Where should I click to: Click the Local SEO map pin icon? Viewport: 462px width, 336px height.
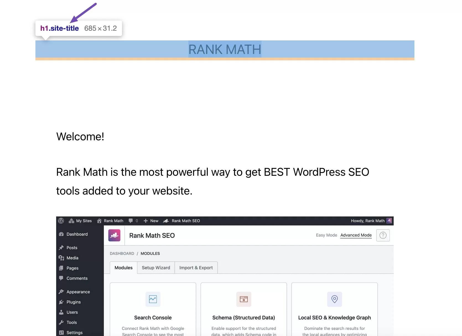click(x=334, y=299)
